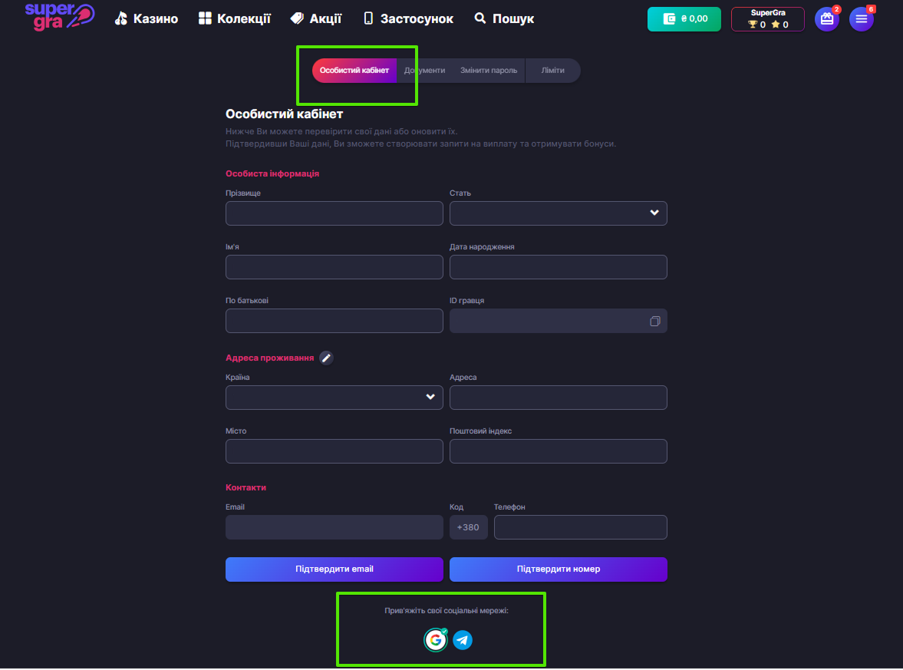
Task: Click the wallet icon in balance
Action: coord(668,19)
